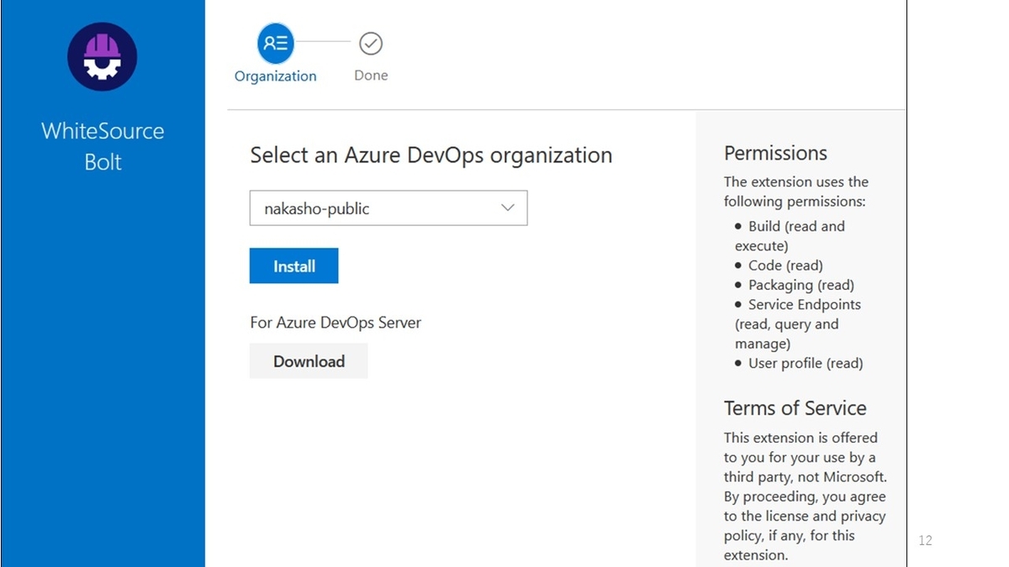Select the Packaging (read) permission item
1009x567 pixels.
click(800, 285)
